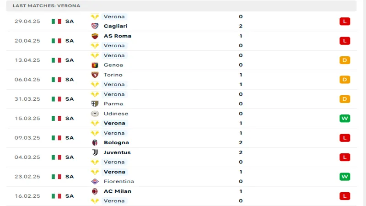Open the 06.04.25 Torino vs Verona match

pos(183,80)
